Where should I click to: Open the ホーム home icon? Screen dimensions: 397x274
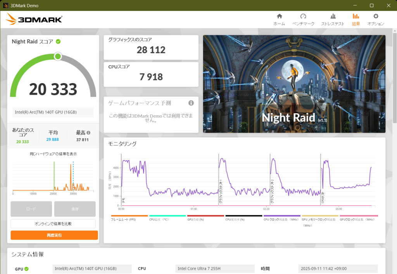point(279,16)
